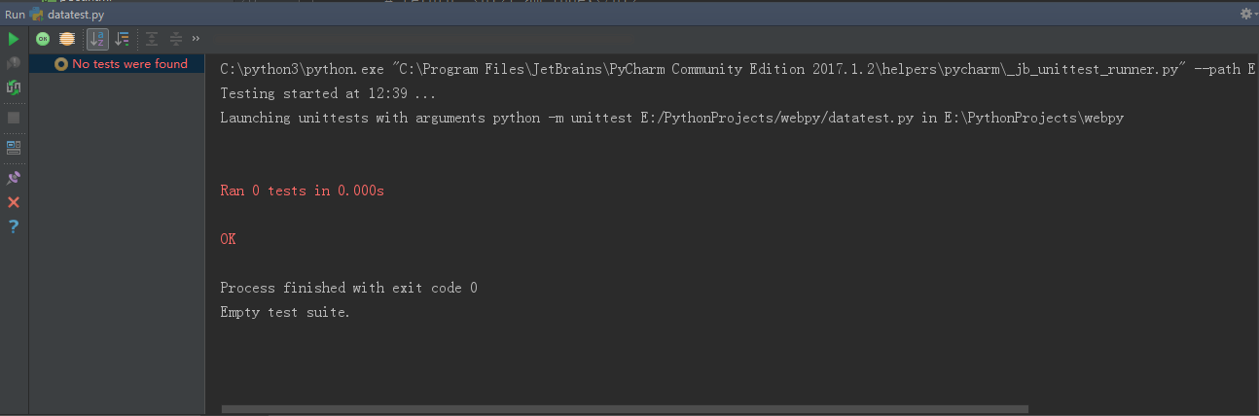
Task: Toggle auto-test rerun icon
Action: (x=14, y=87)
